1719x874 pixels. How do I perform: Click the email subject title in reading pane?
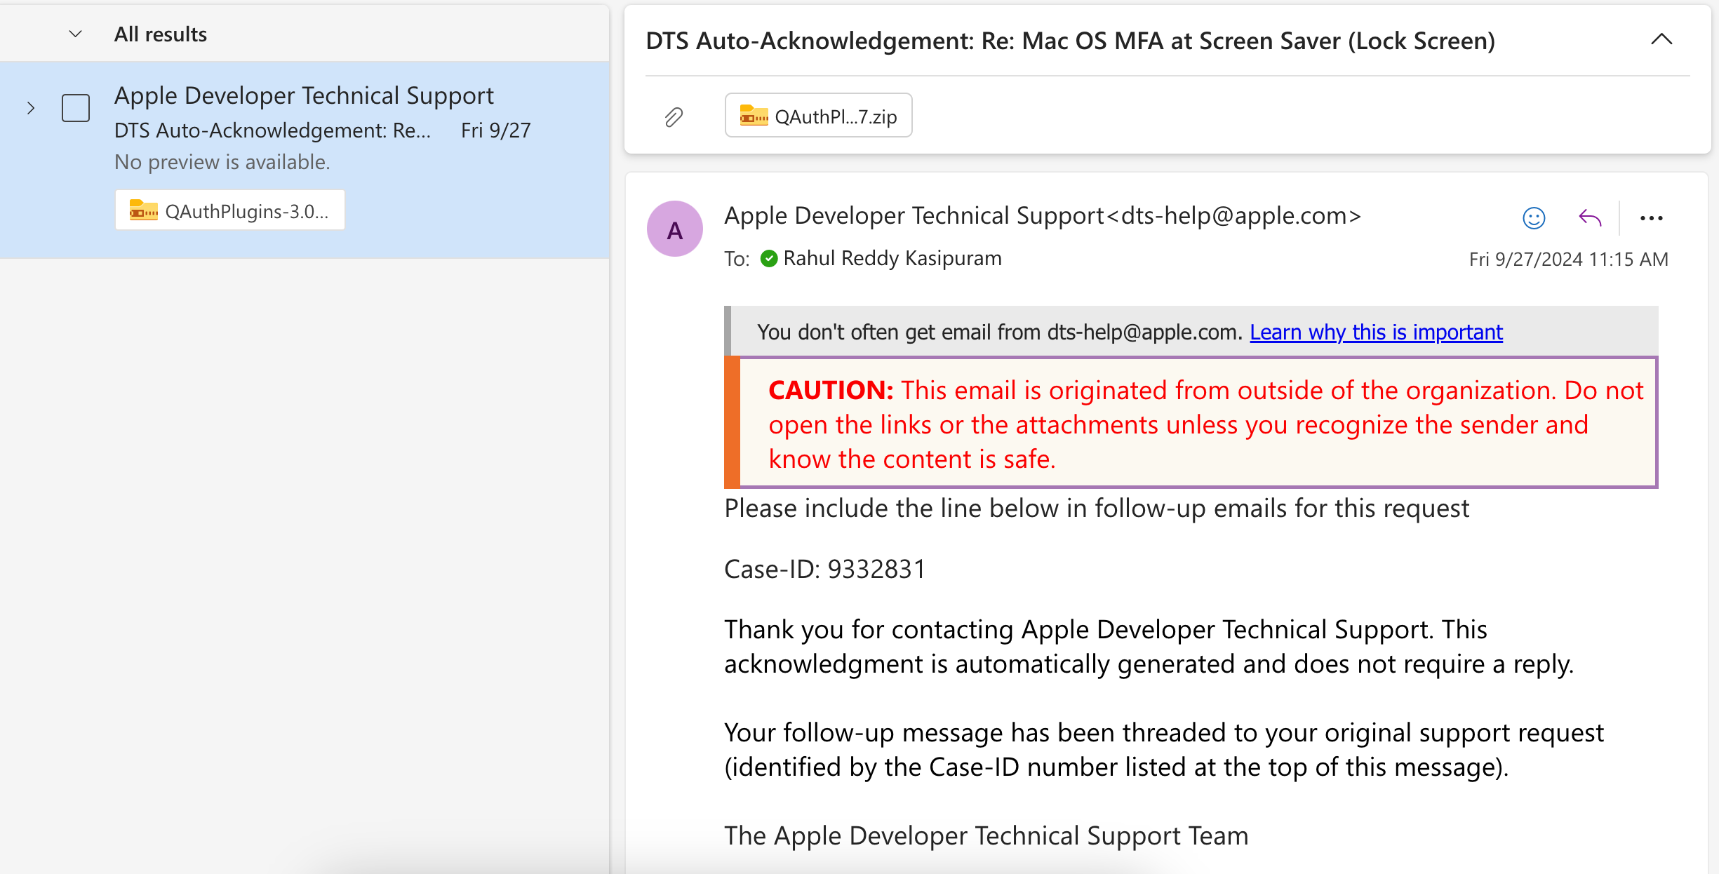pos(1070,41)
